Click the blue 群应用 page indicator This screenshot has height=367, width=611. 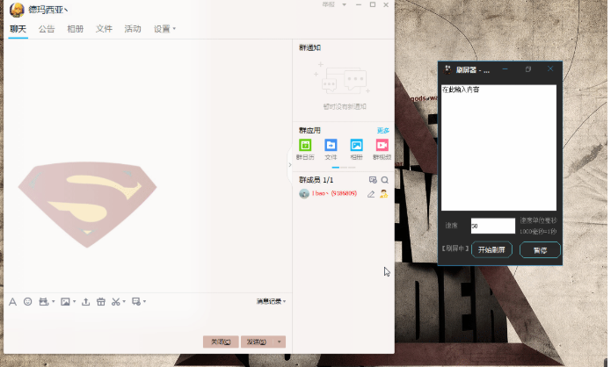(336, 168)
